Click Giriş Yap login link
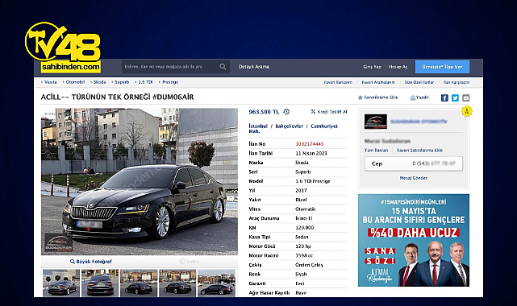This screenshot has width=517, height=306. coord(372,67)
